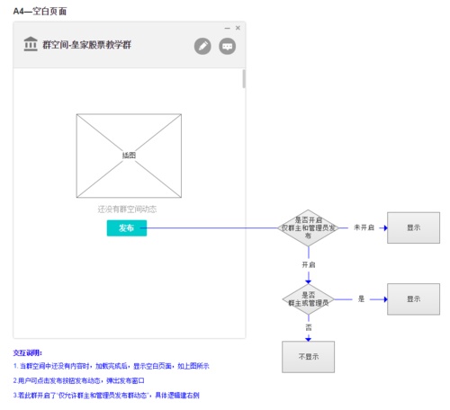Image resolution: width=450 pixels, height=410 pixels.
Task: Click the 是否开启仅群主和管理员发布 decision diamond
Action: 308,227
